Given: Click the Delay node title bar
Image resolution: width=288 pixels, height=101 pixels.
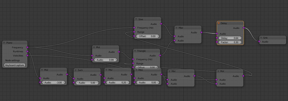Looking at the screenshot, I should pos(230,23).
